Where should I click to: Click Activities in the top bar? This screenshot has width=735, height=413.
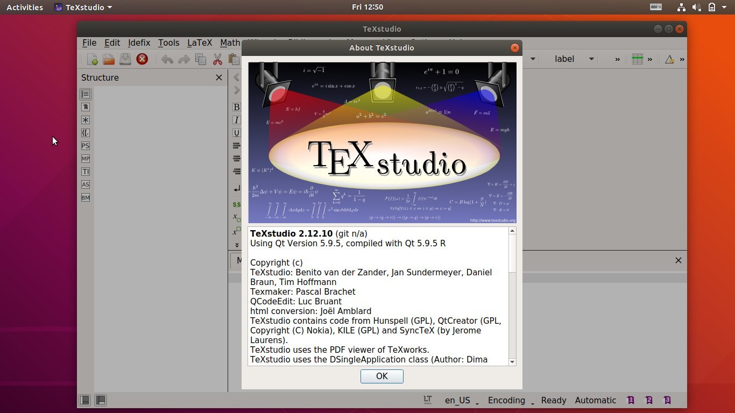point(25,8)
